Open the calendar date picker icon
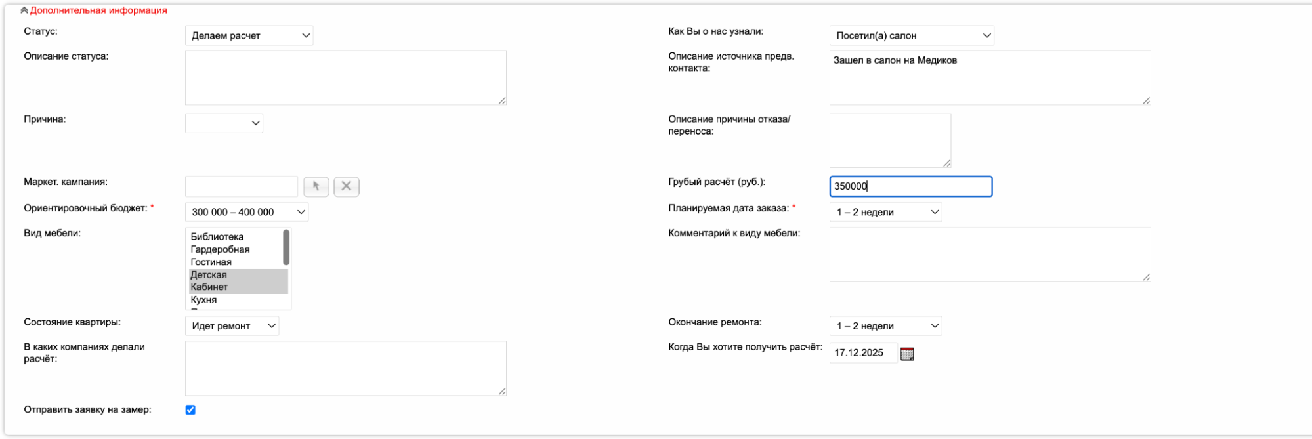This screenshot has height=439, width=1312. coord(906,354)
